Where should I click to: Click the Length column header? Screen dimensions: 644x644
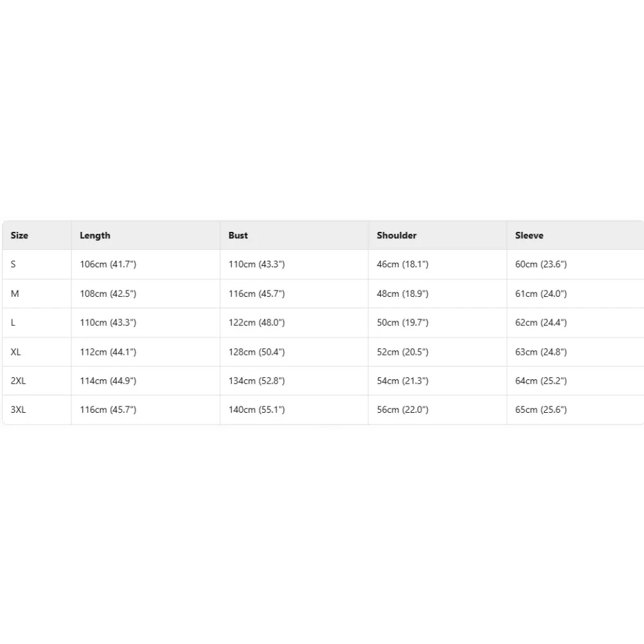tap(95, 236)
